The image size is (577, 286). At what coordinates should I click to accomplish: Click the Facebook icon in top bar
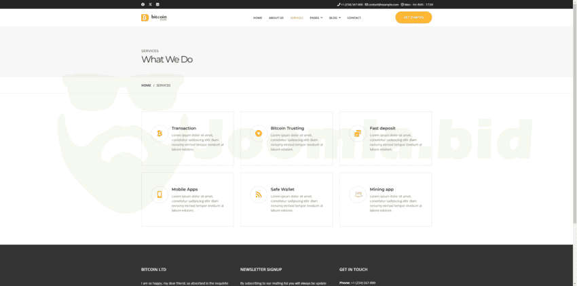(143, 4)
